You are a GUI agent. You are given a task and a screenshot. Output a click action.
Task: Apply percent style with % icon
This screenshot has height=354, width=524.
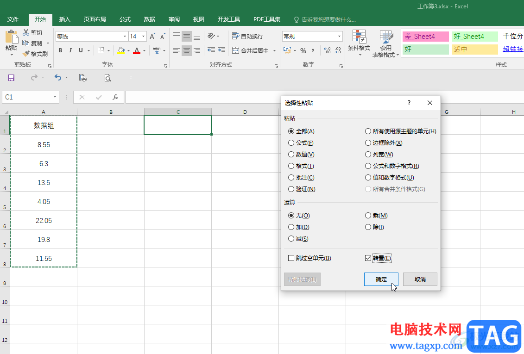point(303,50)
